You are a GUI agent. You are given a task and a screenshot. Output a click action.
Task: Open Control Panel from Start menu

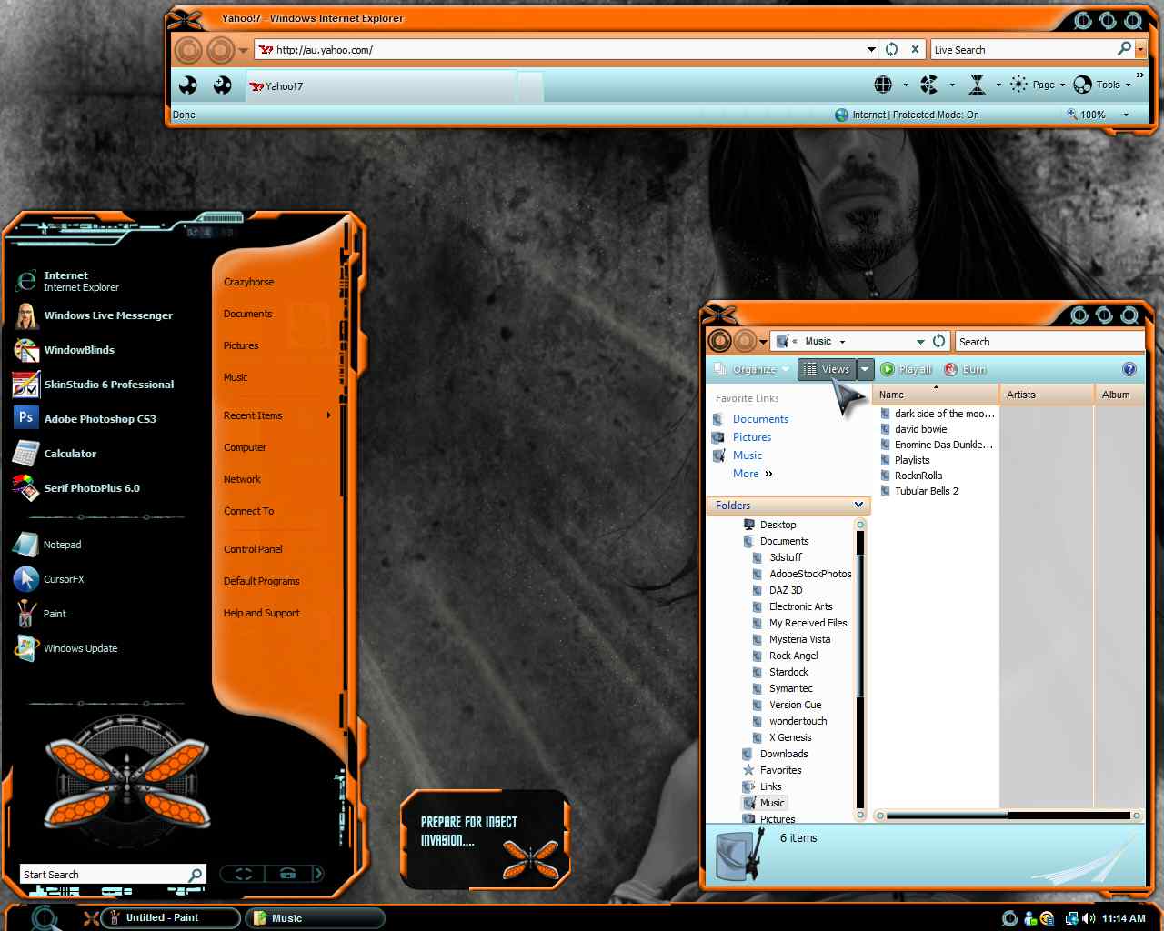[x=253, y=549]
